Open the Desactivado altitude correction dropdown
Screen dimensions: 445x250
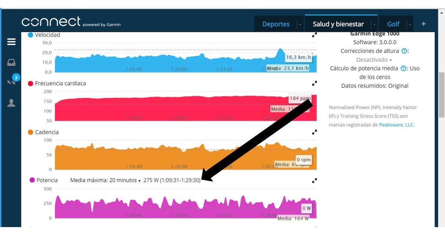(374, 60)
